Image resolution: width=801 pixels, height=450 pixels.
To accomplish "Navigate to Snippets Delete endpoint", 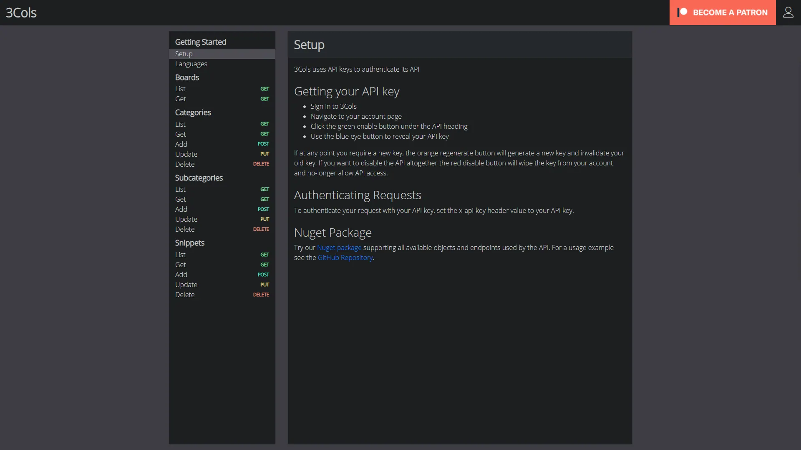I will (x=222, y=295).
